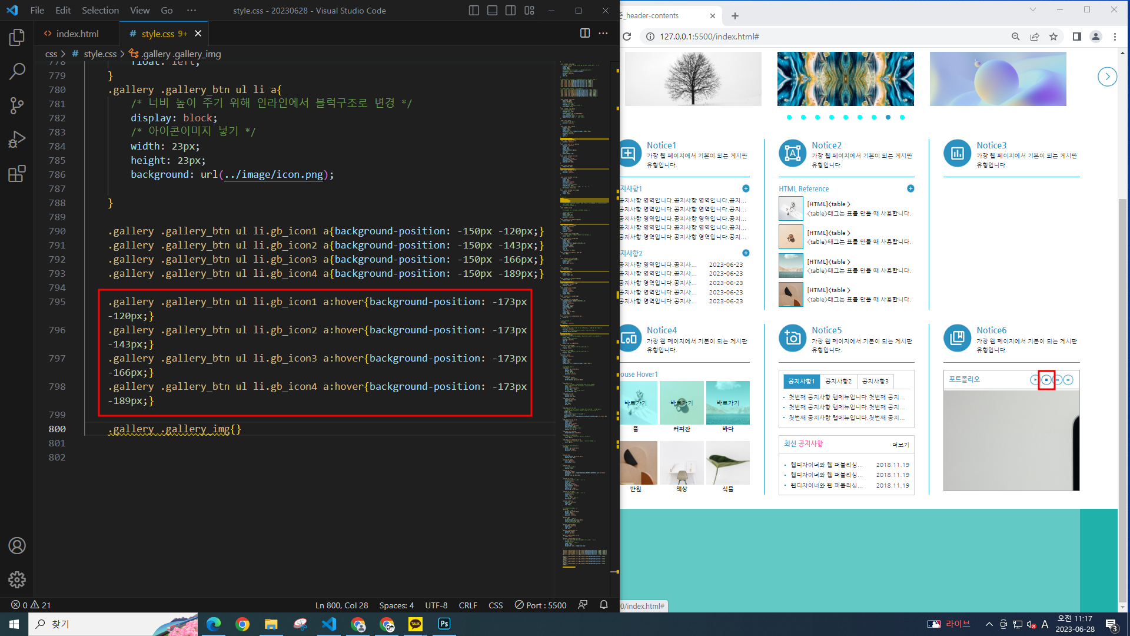The image size is (1130, 636).
Task: Click the split editor right icon
Action: [x=584, y=34]
